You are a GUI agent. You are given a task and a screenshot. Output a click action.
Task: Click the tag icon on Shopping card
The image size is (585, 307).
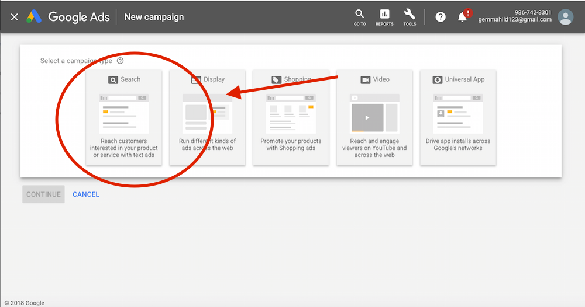pyautogui.click(x=276, y=79)
